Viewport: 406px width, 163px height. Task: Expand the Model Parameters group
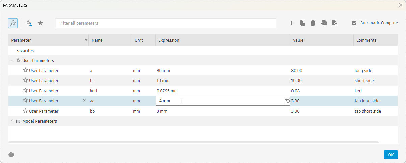(12, 121)
